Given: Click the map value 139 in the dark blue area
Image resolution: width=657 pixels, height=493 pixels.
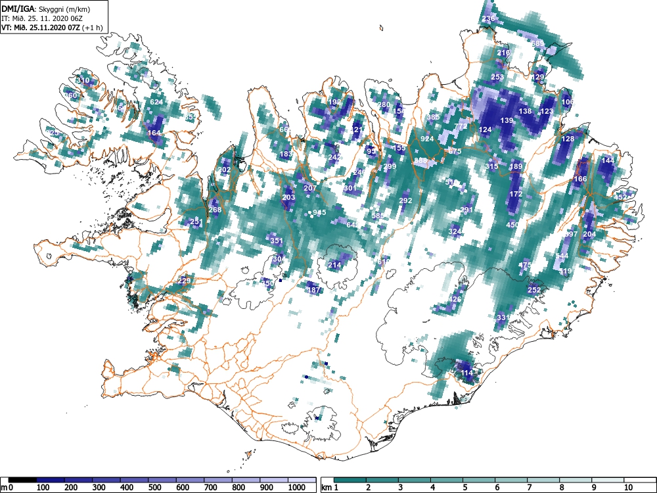Looking at the screenshot, I should pos(507,120).
